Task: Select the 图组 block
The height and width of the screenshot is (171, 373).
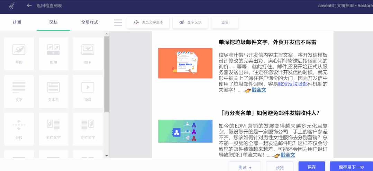Action: (x=53, y=54)
